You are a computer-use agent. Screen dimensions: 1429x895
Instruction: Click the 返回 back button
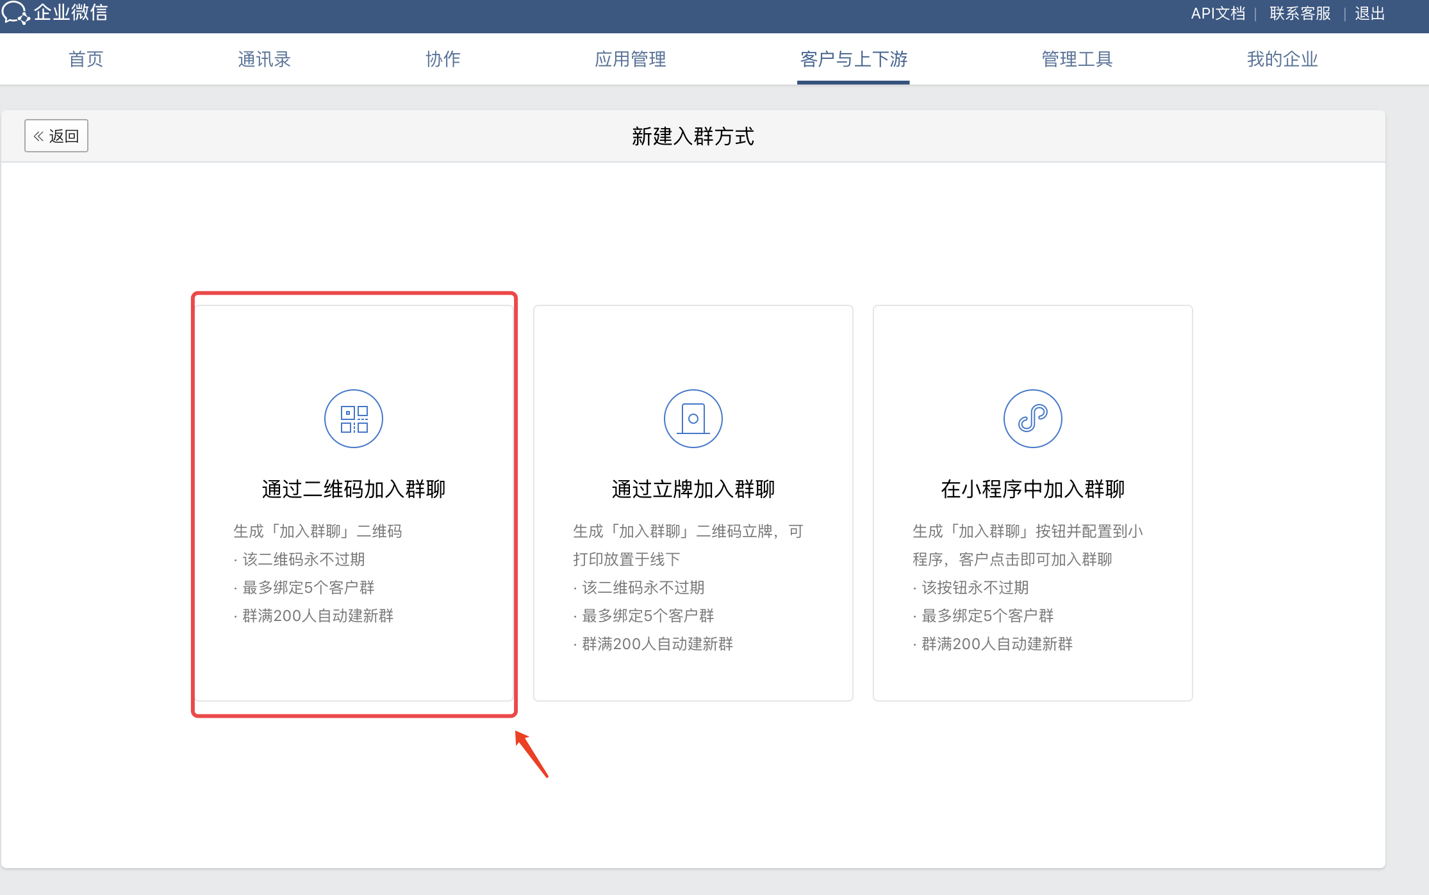pos(56,136)
